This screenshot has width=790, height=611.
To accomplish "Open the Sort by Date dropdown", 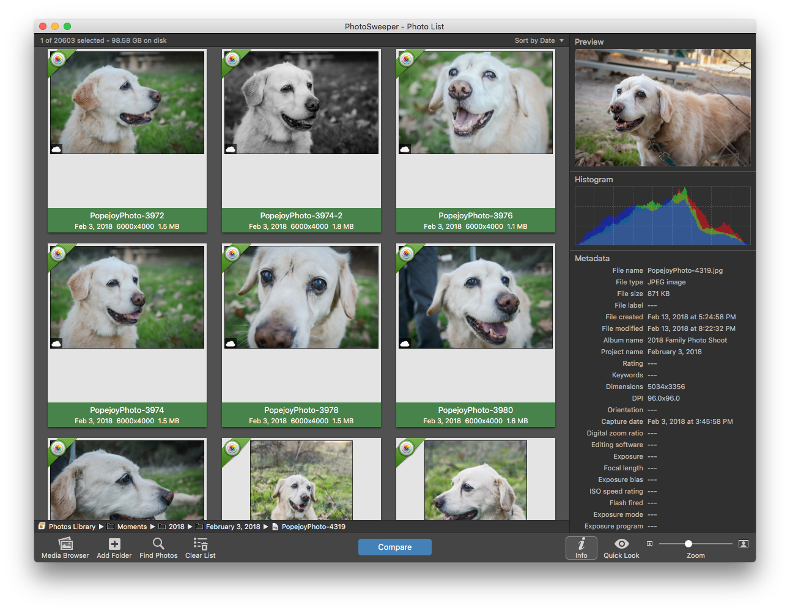I will [x=539, y=40].
